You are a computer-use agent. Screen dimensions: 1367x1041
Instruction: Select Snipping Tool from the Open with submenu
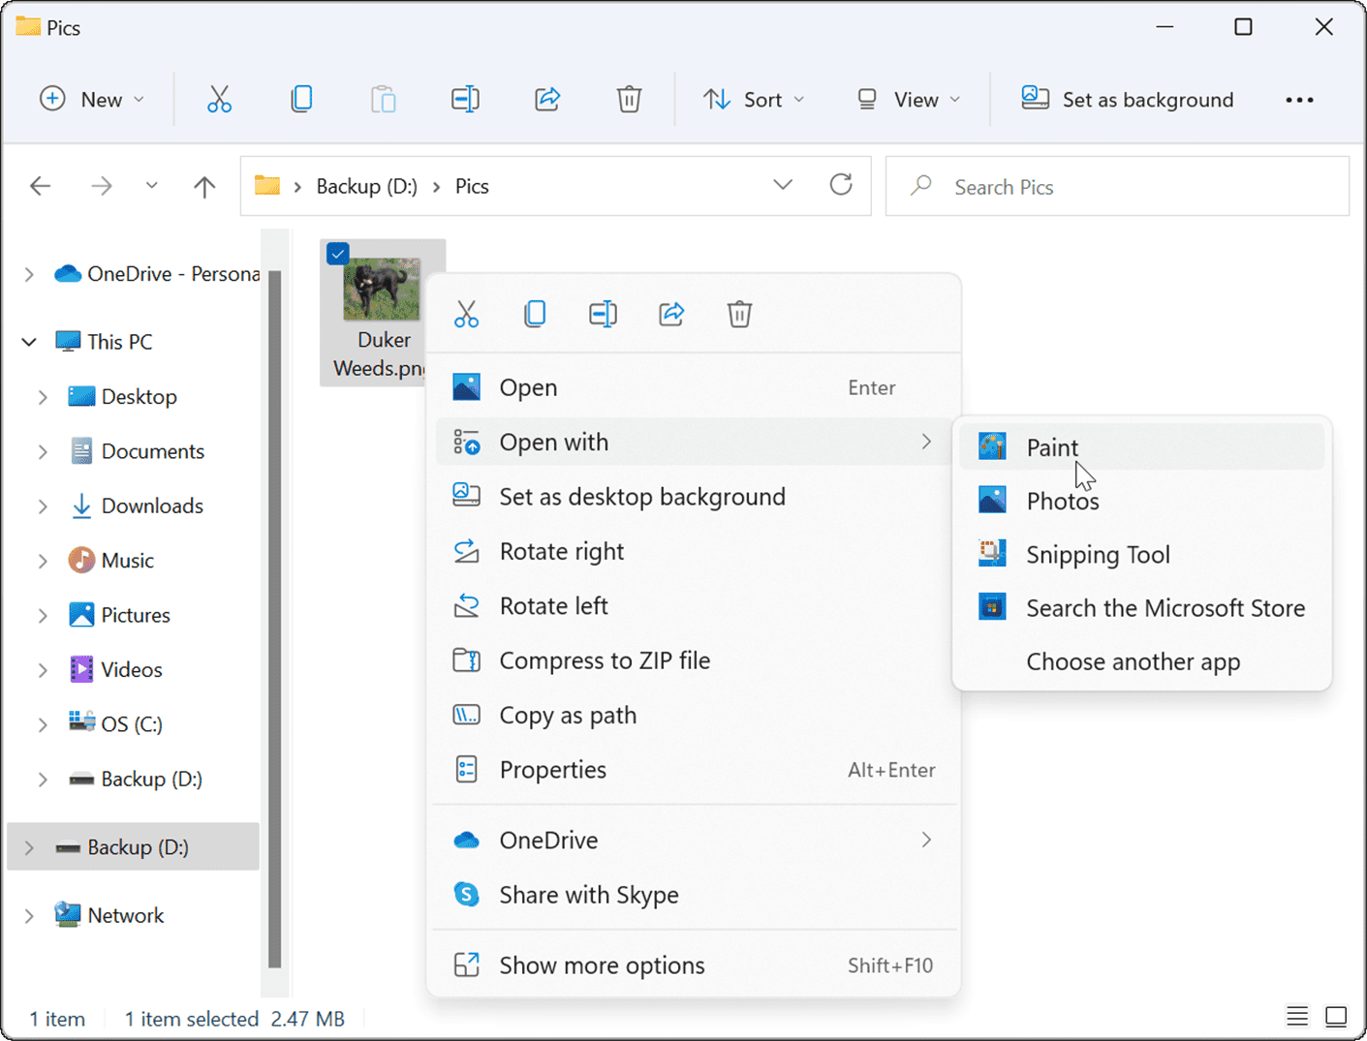coord(1098,554)
